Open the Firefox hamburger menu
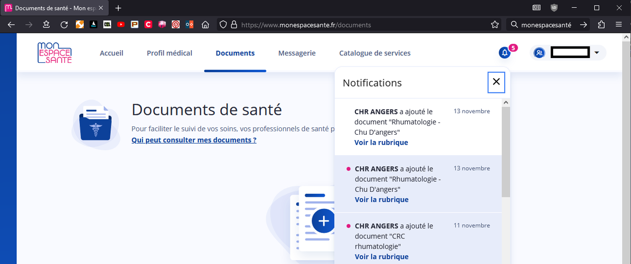The width and height of the screenshot is (631, 264). (x=619, y=25)
